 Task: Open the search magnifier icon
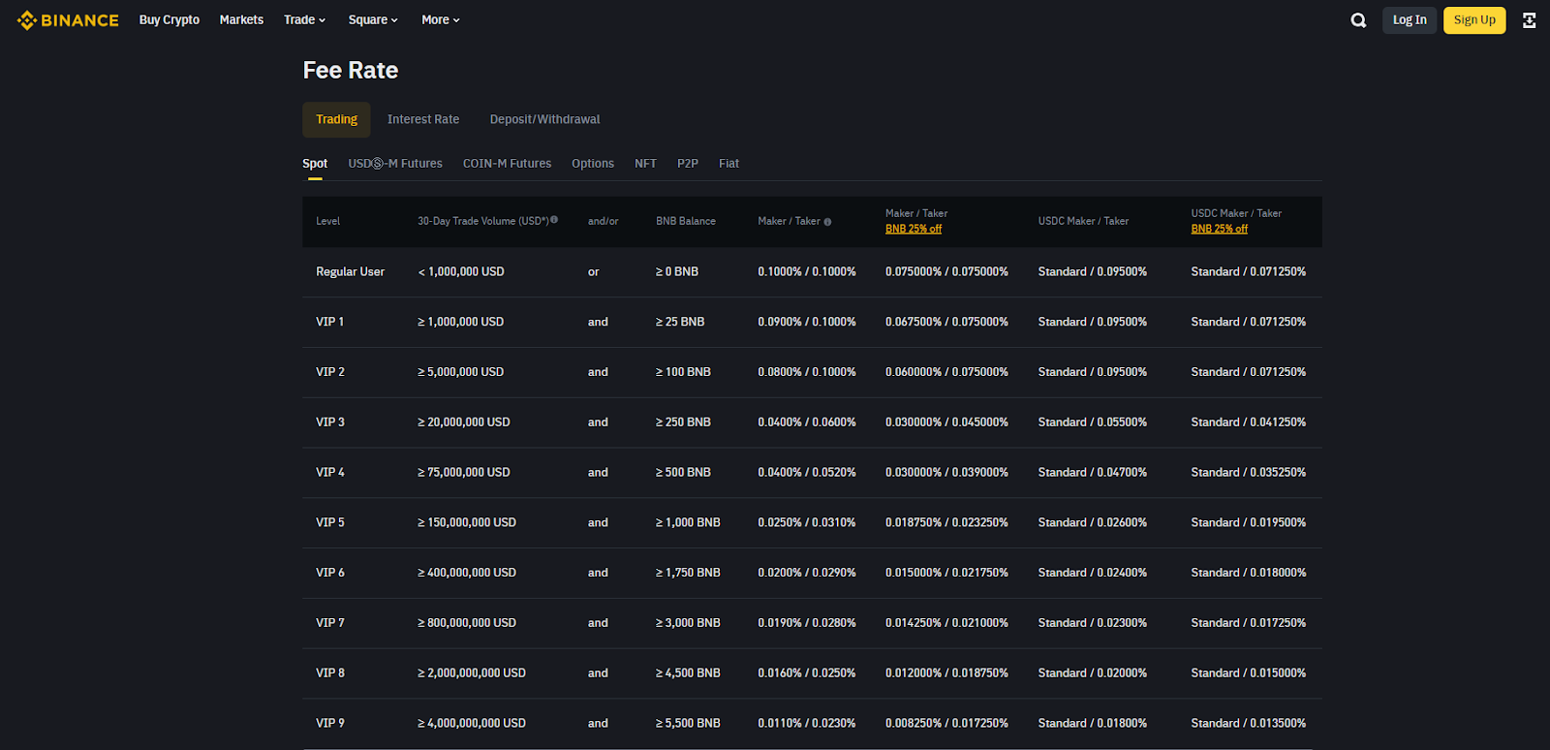click(x=1359, y=20)
